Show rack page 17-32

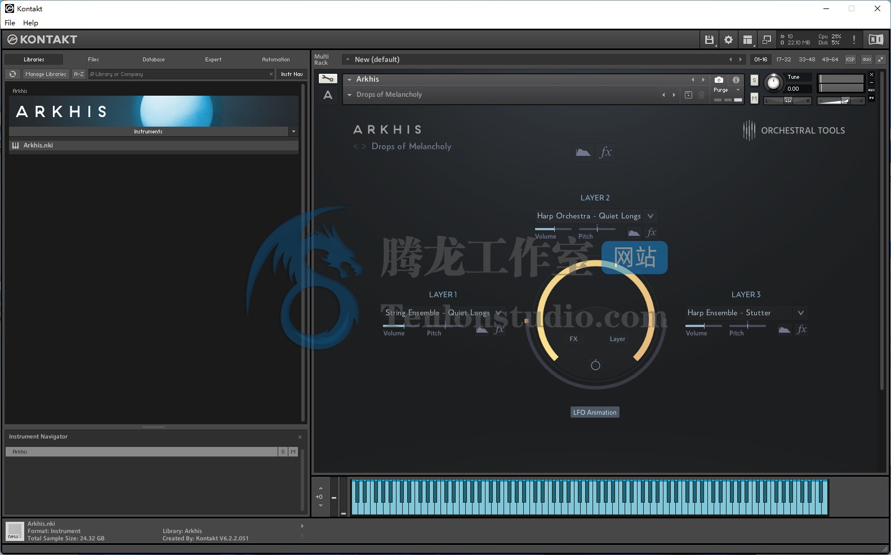[x=783, y=59]
